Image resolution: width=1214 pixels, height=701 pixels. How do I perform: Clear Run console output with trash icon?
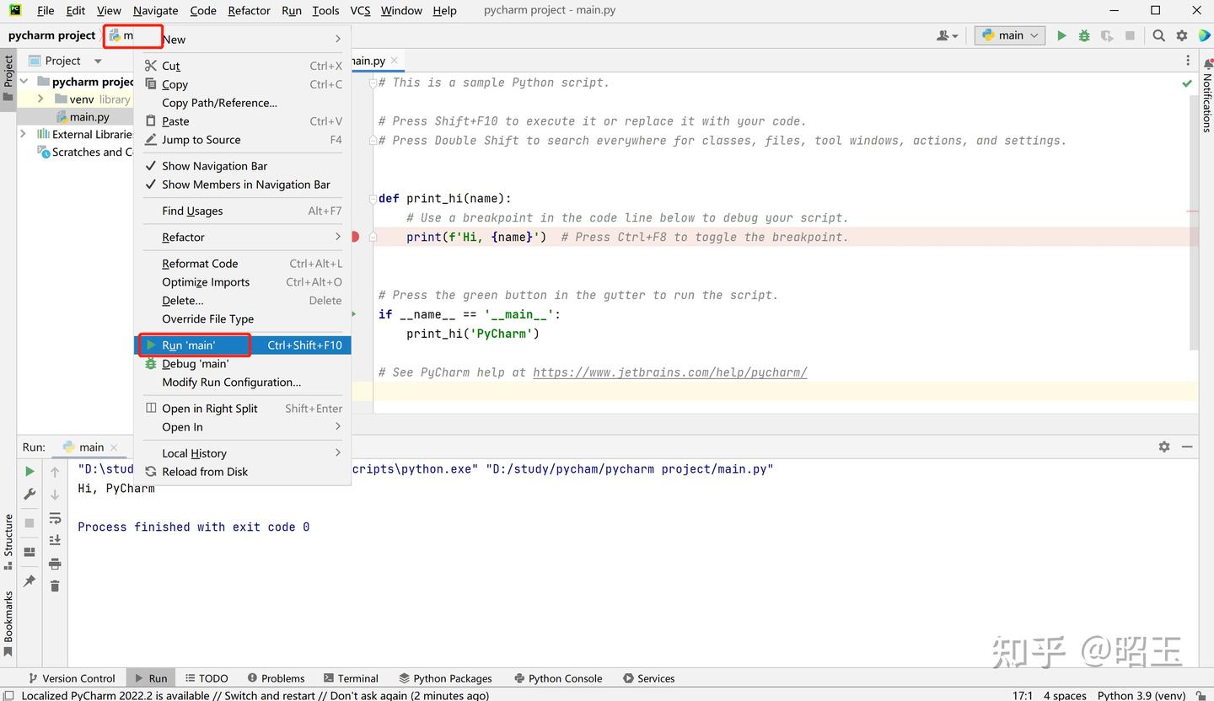coord(55,586)
